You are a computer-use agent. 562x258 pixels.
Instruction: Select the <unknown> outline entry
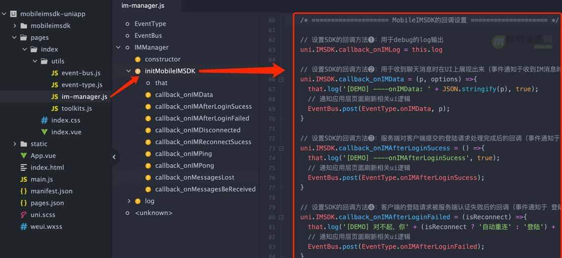[153, 213]
